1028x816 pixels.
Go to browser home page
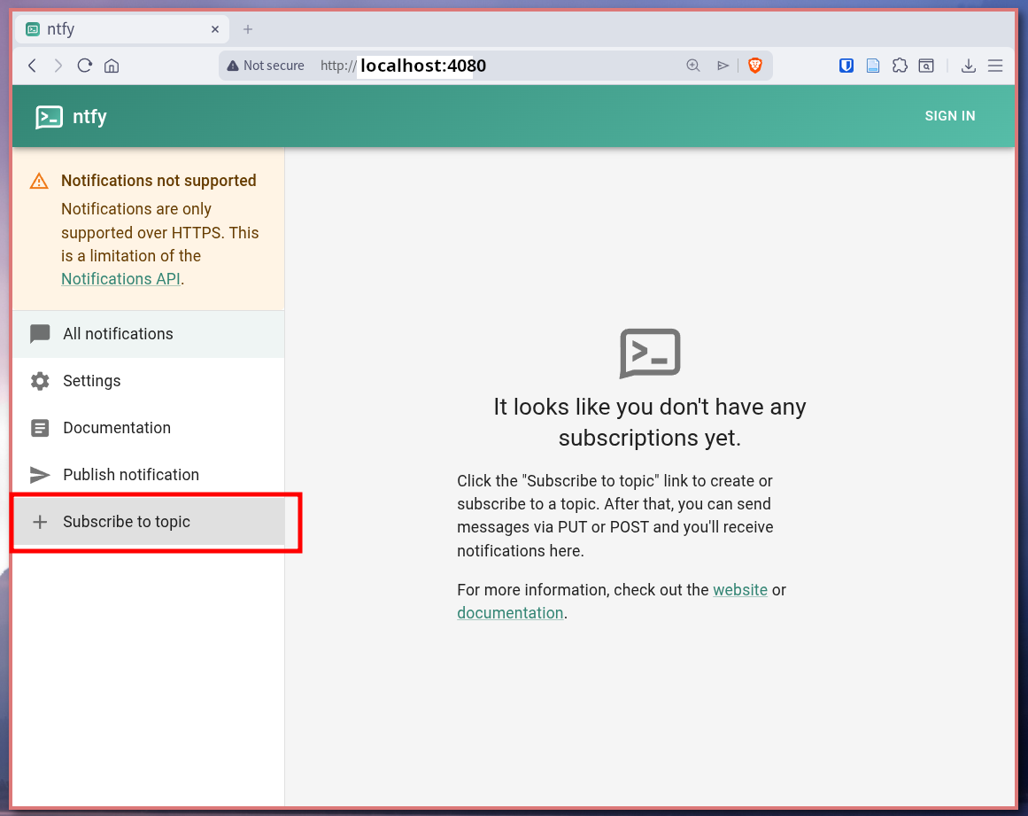pos(112,66)
